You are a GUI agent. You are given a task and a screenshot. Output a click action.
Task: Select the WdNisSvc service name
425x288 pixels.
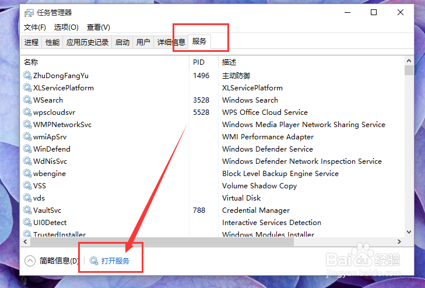(50, 161)
